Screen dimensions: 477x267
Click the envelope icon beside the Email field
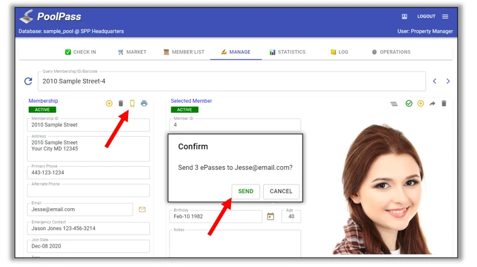point(142,209)
